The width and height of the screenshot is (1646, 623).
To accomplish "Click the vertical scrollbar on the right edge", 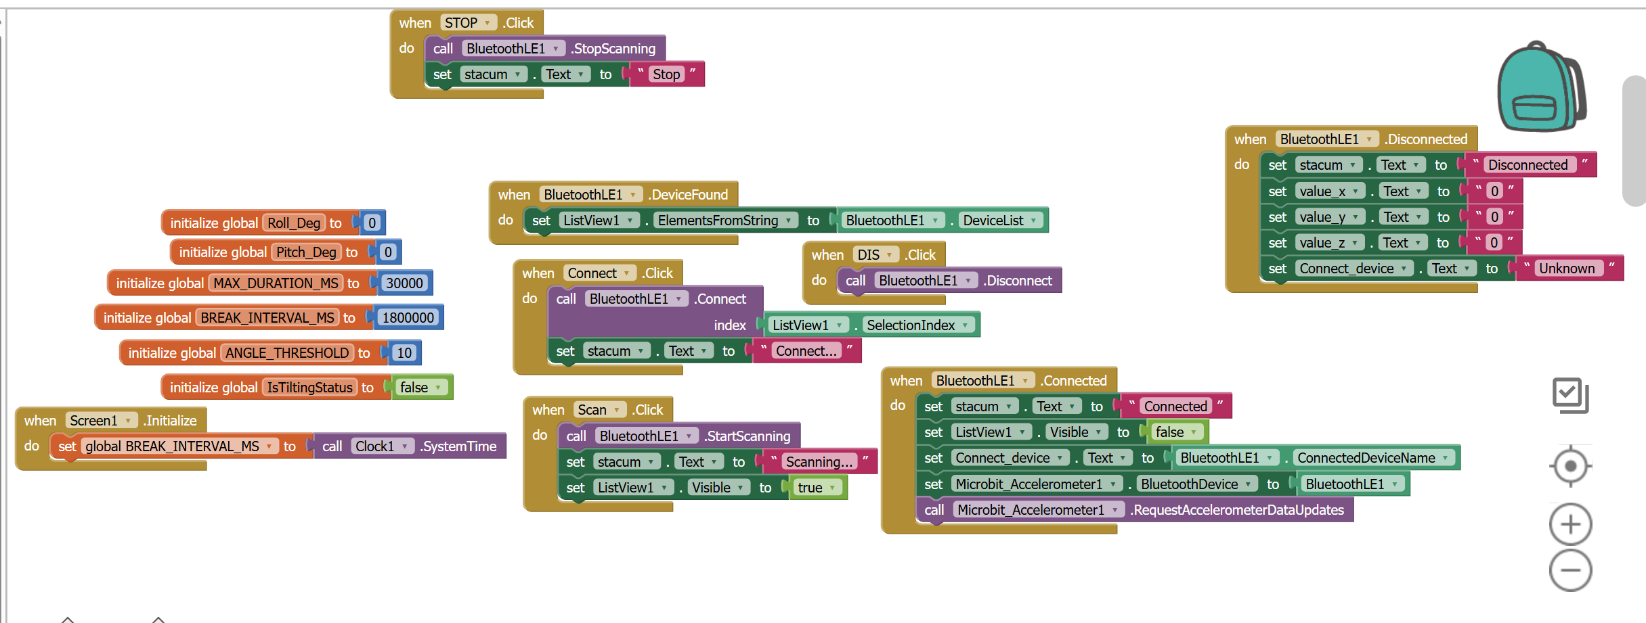I will [x=1634, y=141].
